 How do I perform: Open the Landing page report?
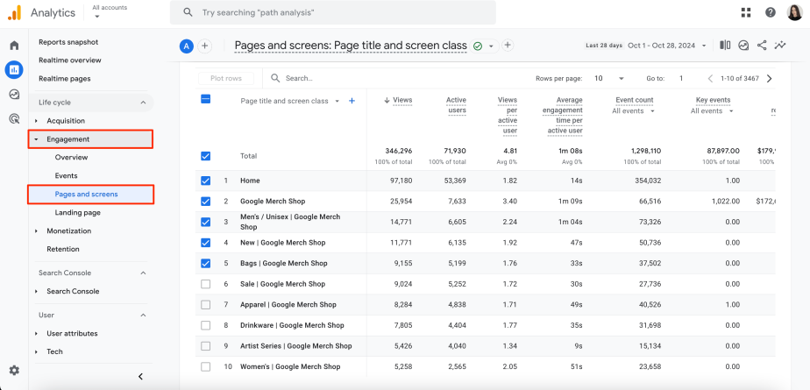(x=77, y=213)
